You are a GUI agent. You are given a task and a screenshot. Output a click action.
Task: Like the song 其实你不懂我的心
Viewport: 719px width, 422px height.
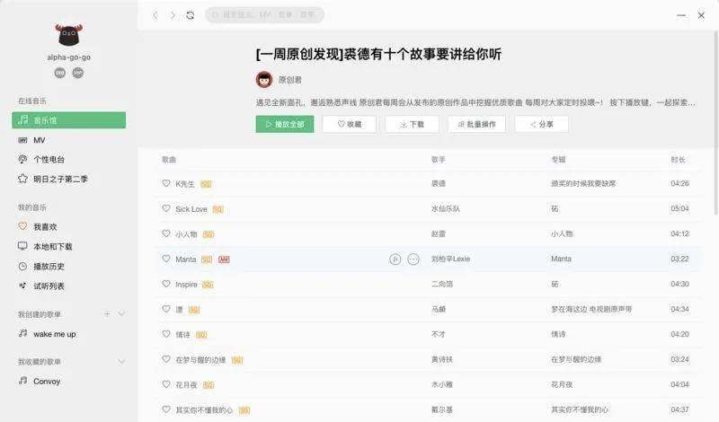(x=166, y=409)
